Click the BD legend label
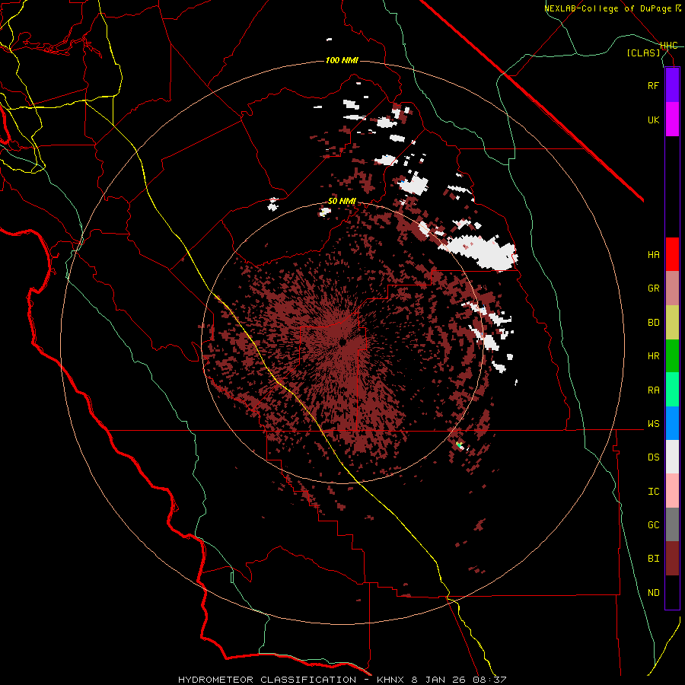 point(653,323)
